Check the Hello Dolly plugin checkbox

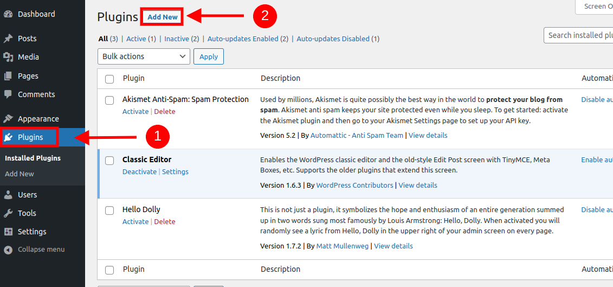(109, 211)
